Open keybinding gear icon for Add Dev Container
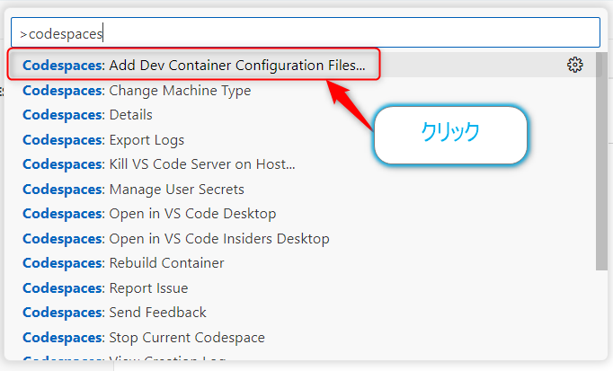Screen dimensions: 613x371 (x=574, y=65)
